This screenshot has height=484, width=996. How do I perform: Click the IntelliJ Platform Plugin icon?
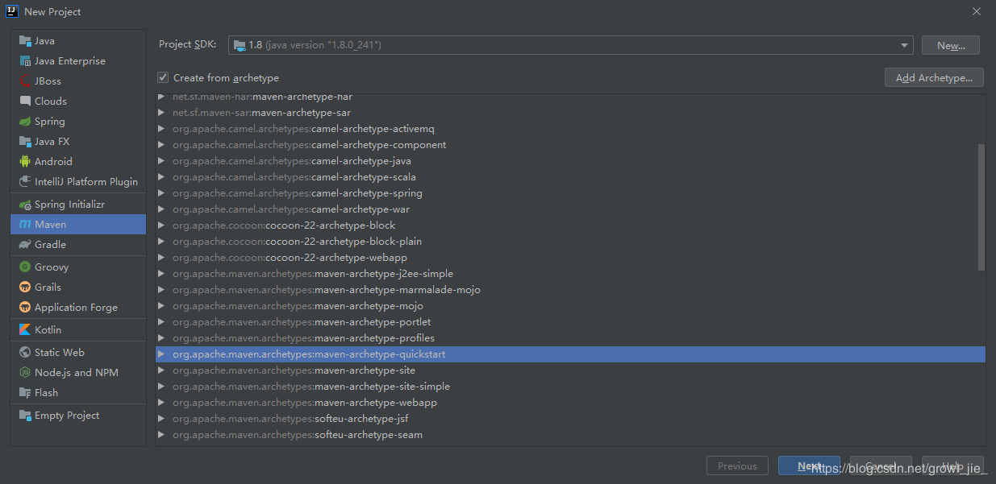[x=24, y=182]
